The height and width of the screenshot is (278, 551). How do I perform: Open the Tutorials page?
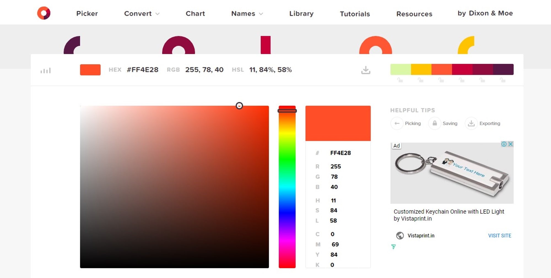[x=355, y=13]
